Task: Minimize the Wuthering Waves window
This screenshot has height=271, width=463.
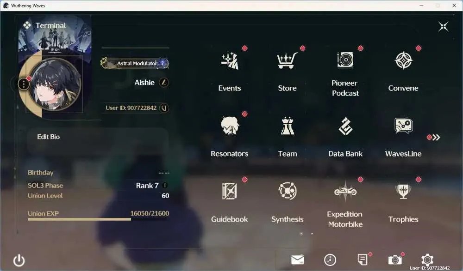Action: (x=421, y=6)
